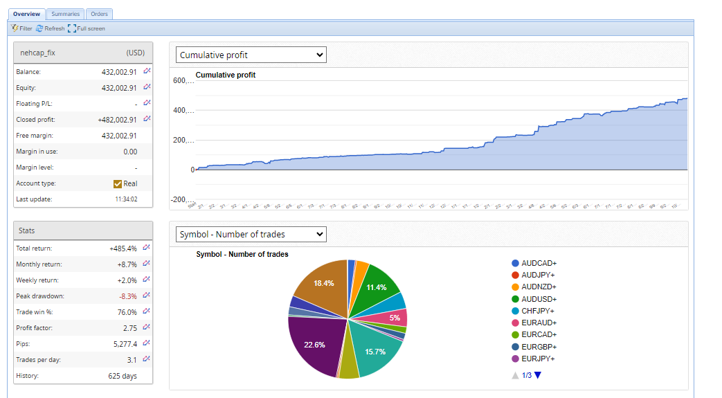
Task: Open the Cumulative profit dropdown
Action: point(251,55)
